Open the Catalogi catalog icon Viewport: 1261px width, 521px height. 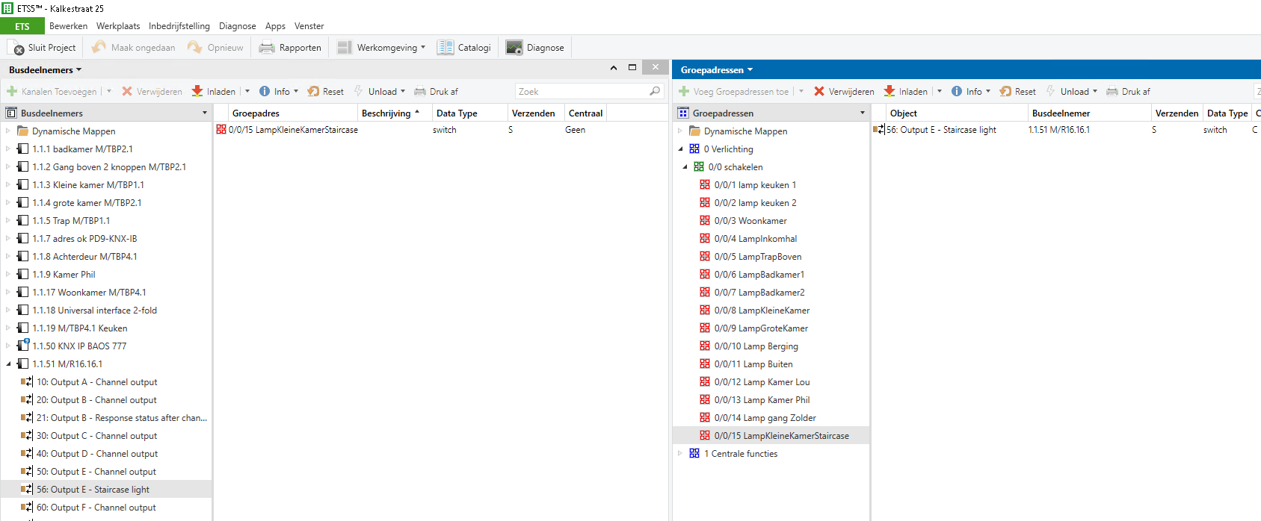click(445, 48)
